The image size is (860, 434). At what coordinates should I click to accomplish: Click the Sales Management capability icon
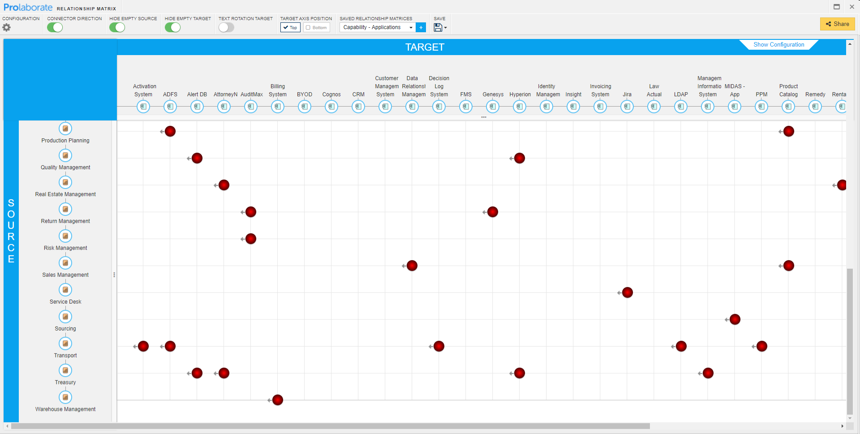pyautogui.click(x=65, y=263)
